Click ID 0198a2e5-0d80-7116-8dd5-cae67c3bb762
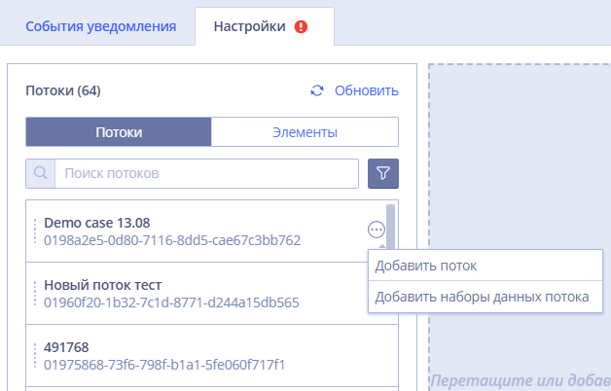The width and height of the screenshot is (611, 391). click(x=172, y=240)
